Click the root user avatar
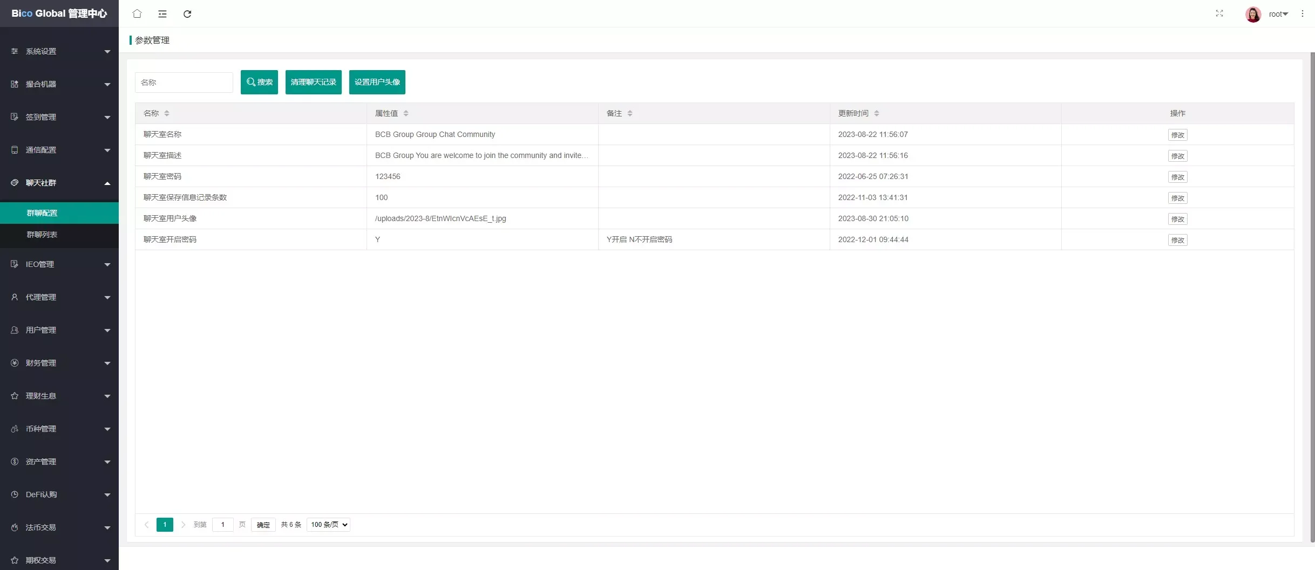 tap(1253, 14)
